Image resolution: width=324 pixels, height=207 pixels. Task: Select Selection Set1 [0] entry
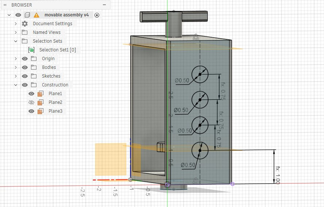click(58, 50)
